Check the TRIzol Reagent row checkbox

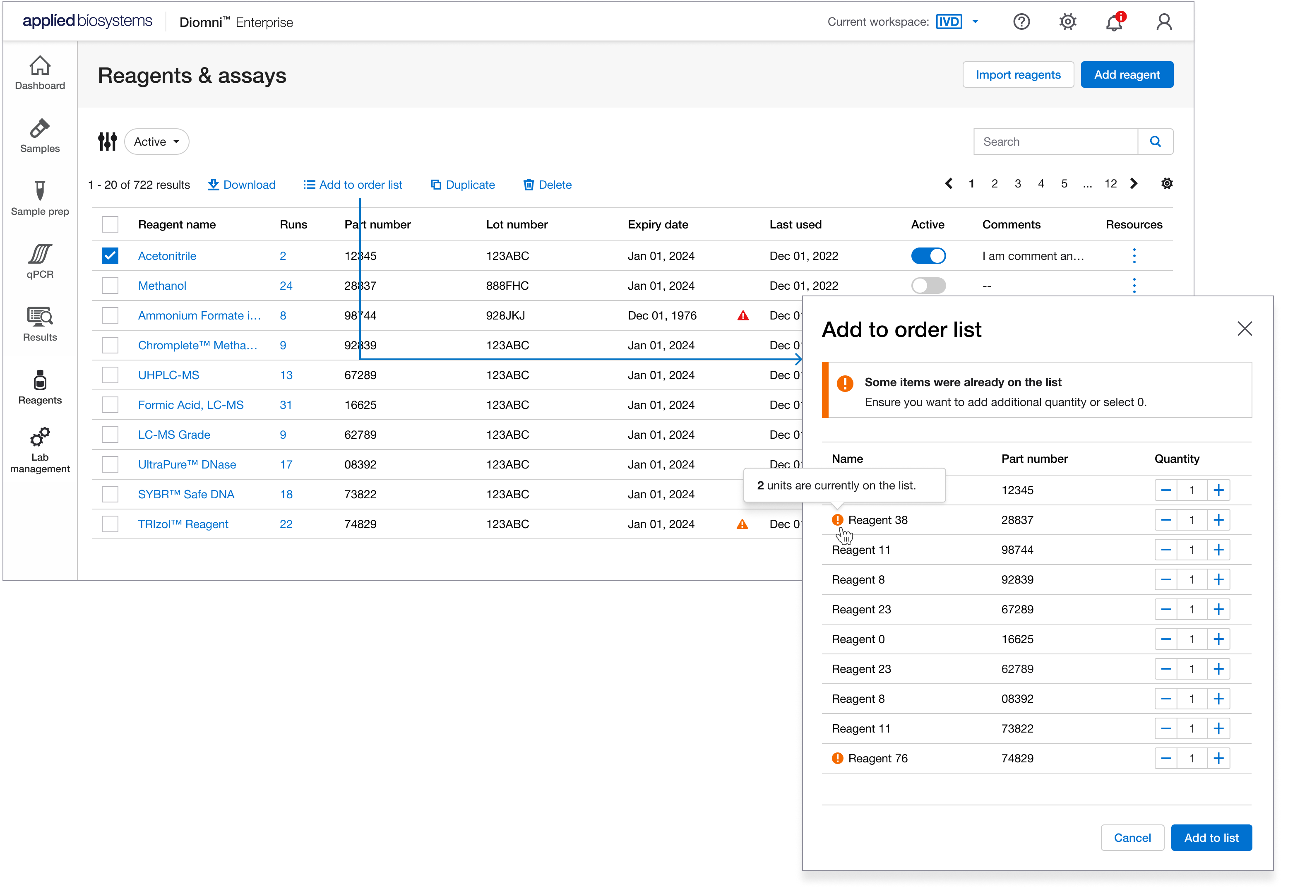[110, 524]
